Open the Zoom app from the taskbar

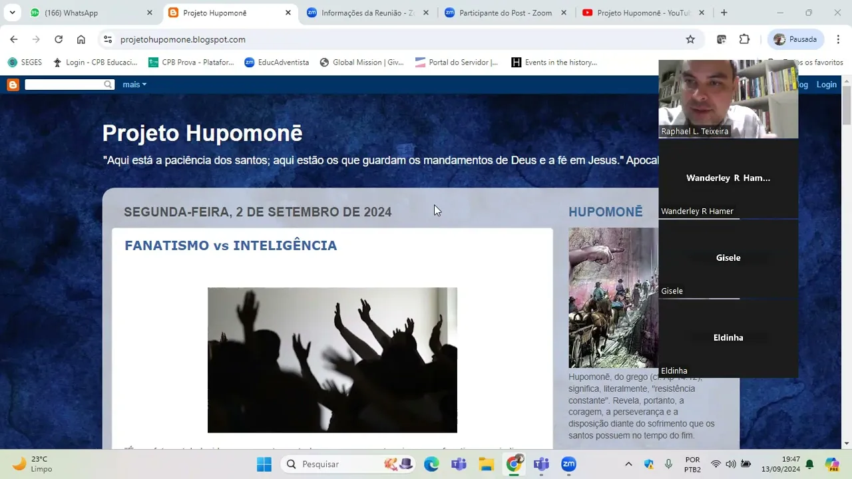568,464
